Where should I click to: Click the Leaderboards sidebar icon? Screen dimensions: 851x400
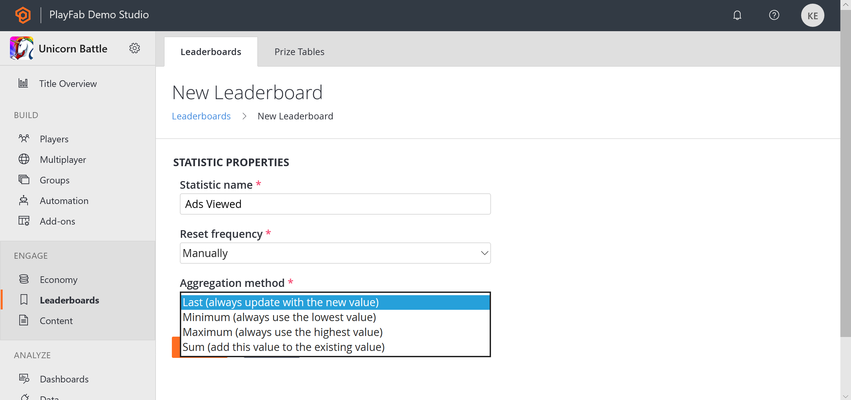tap(23, 300)
